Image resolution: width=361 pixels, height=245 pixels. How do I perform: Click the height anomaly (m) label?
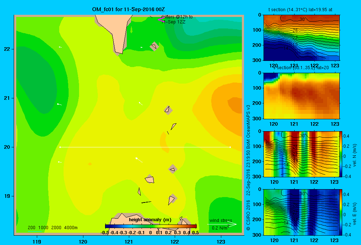[150, 220]
